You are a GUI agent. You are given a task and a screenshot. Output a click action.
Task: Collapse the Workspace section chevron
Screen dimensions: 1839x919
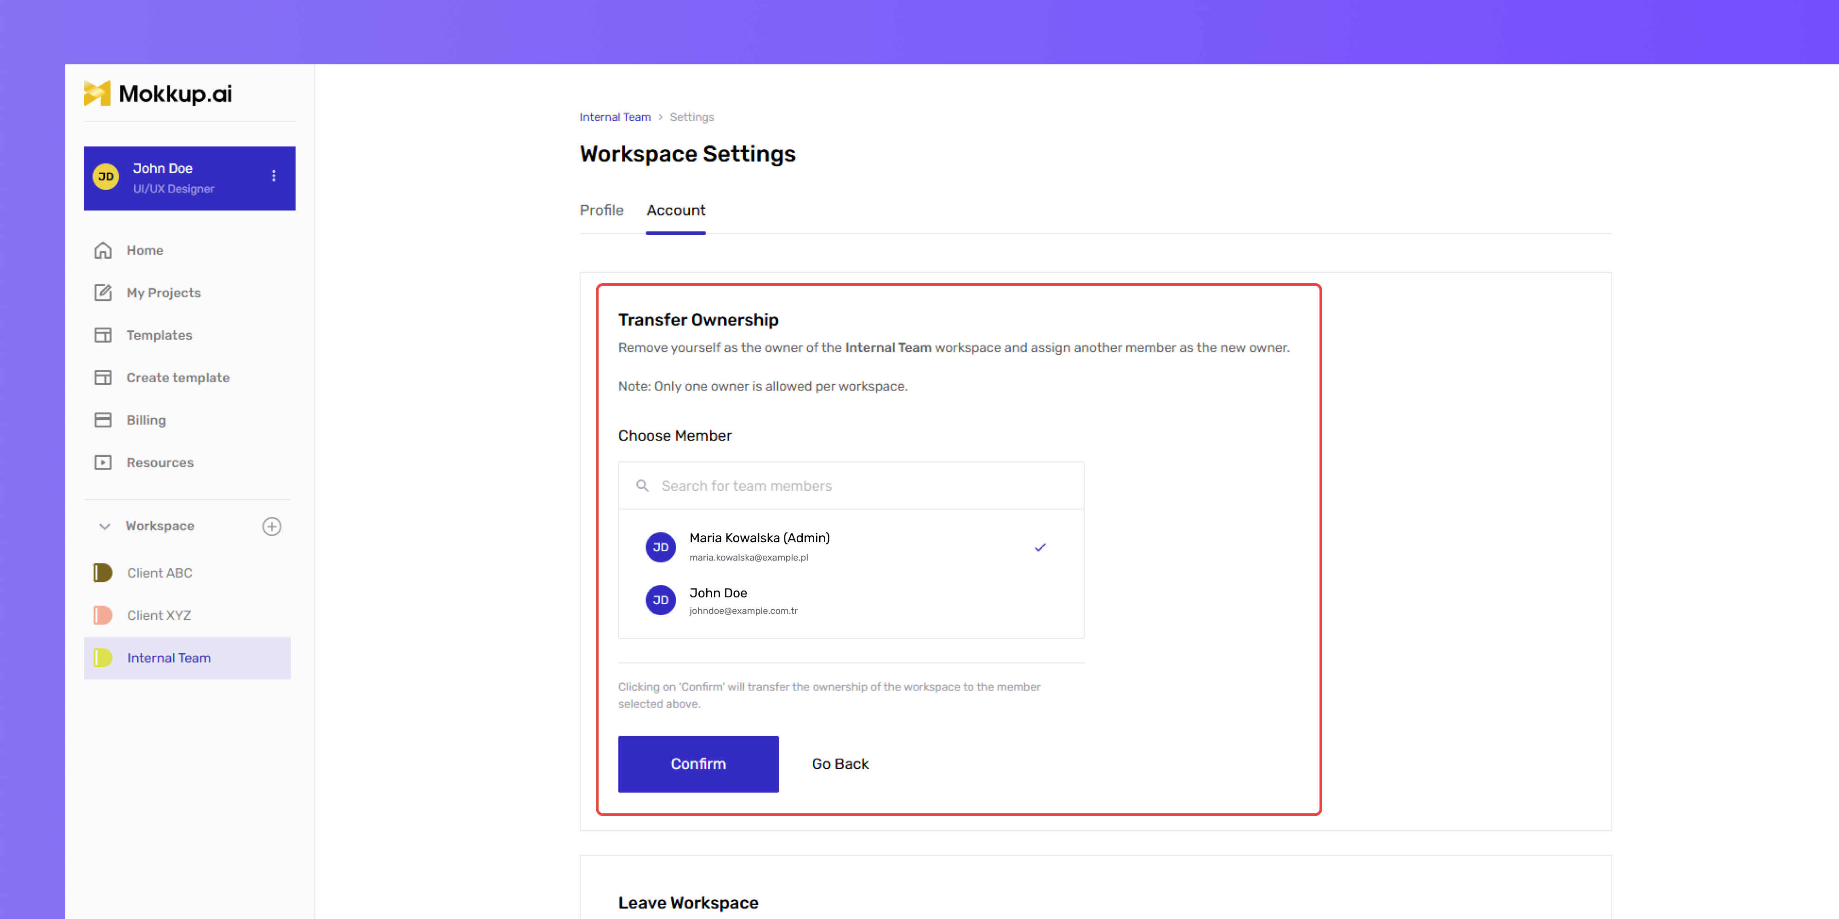tap(104, 527)
